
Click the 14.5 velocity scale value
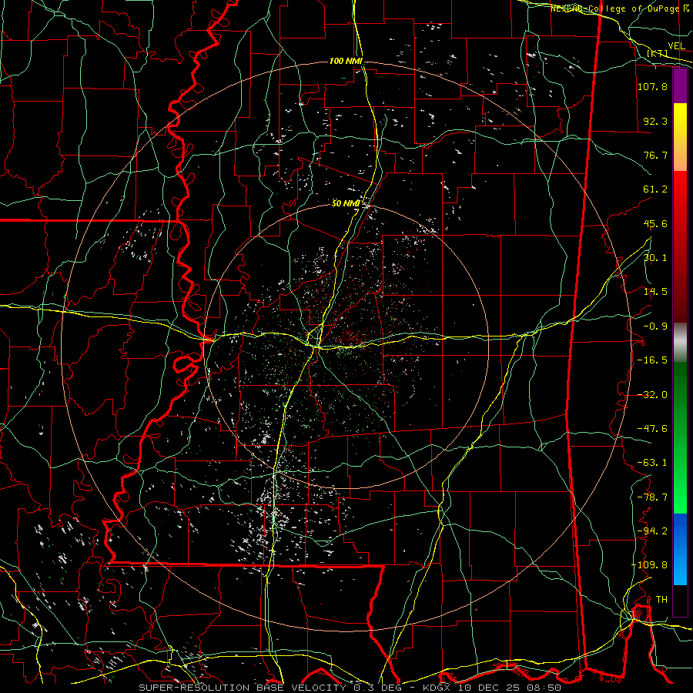coord(655,292)
